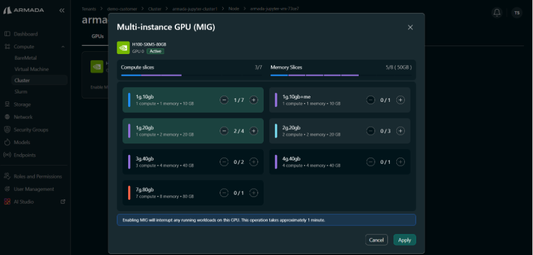The width and height of the screenshot is (533, 255).
Task: Open the TS user avatar menu
Action: pos(516,13)
